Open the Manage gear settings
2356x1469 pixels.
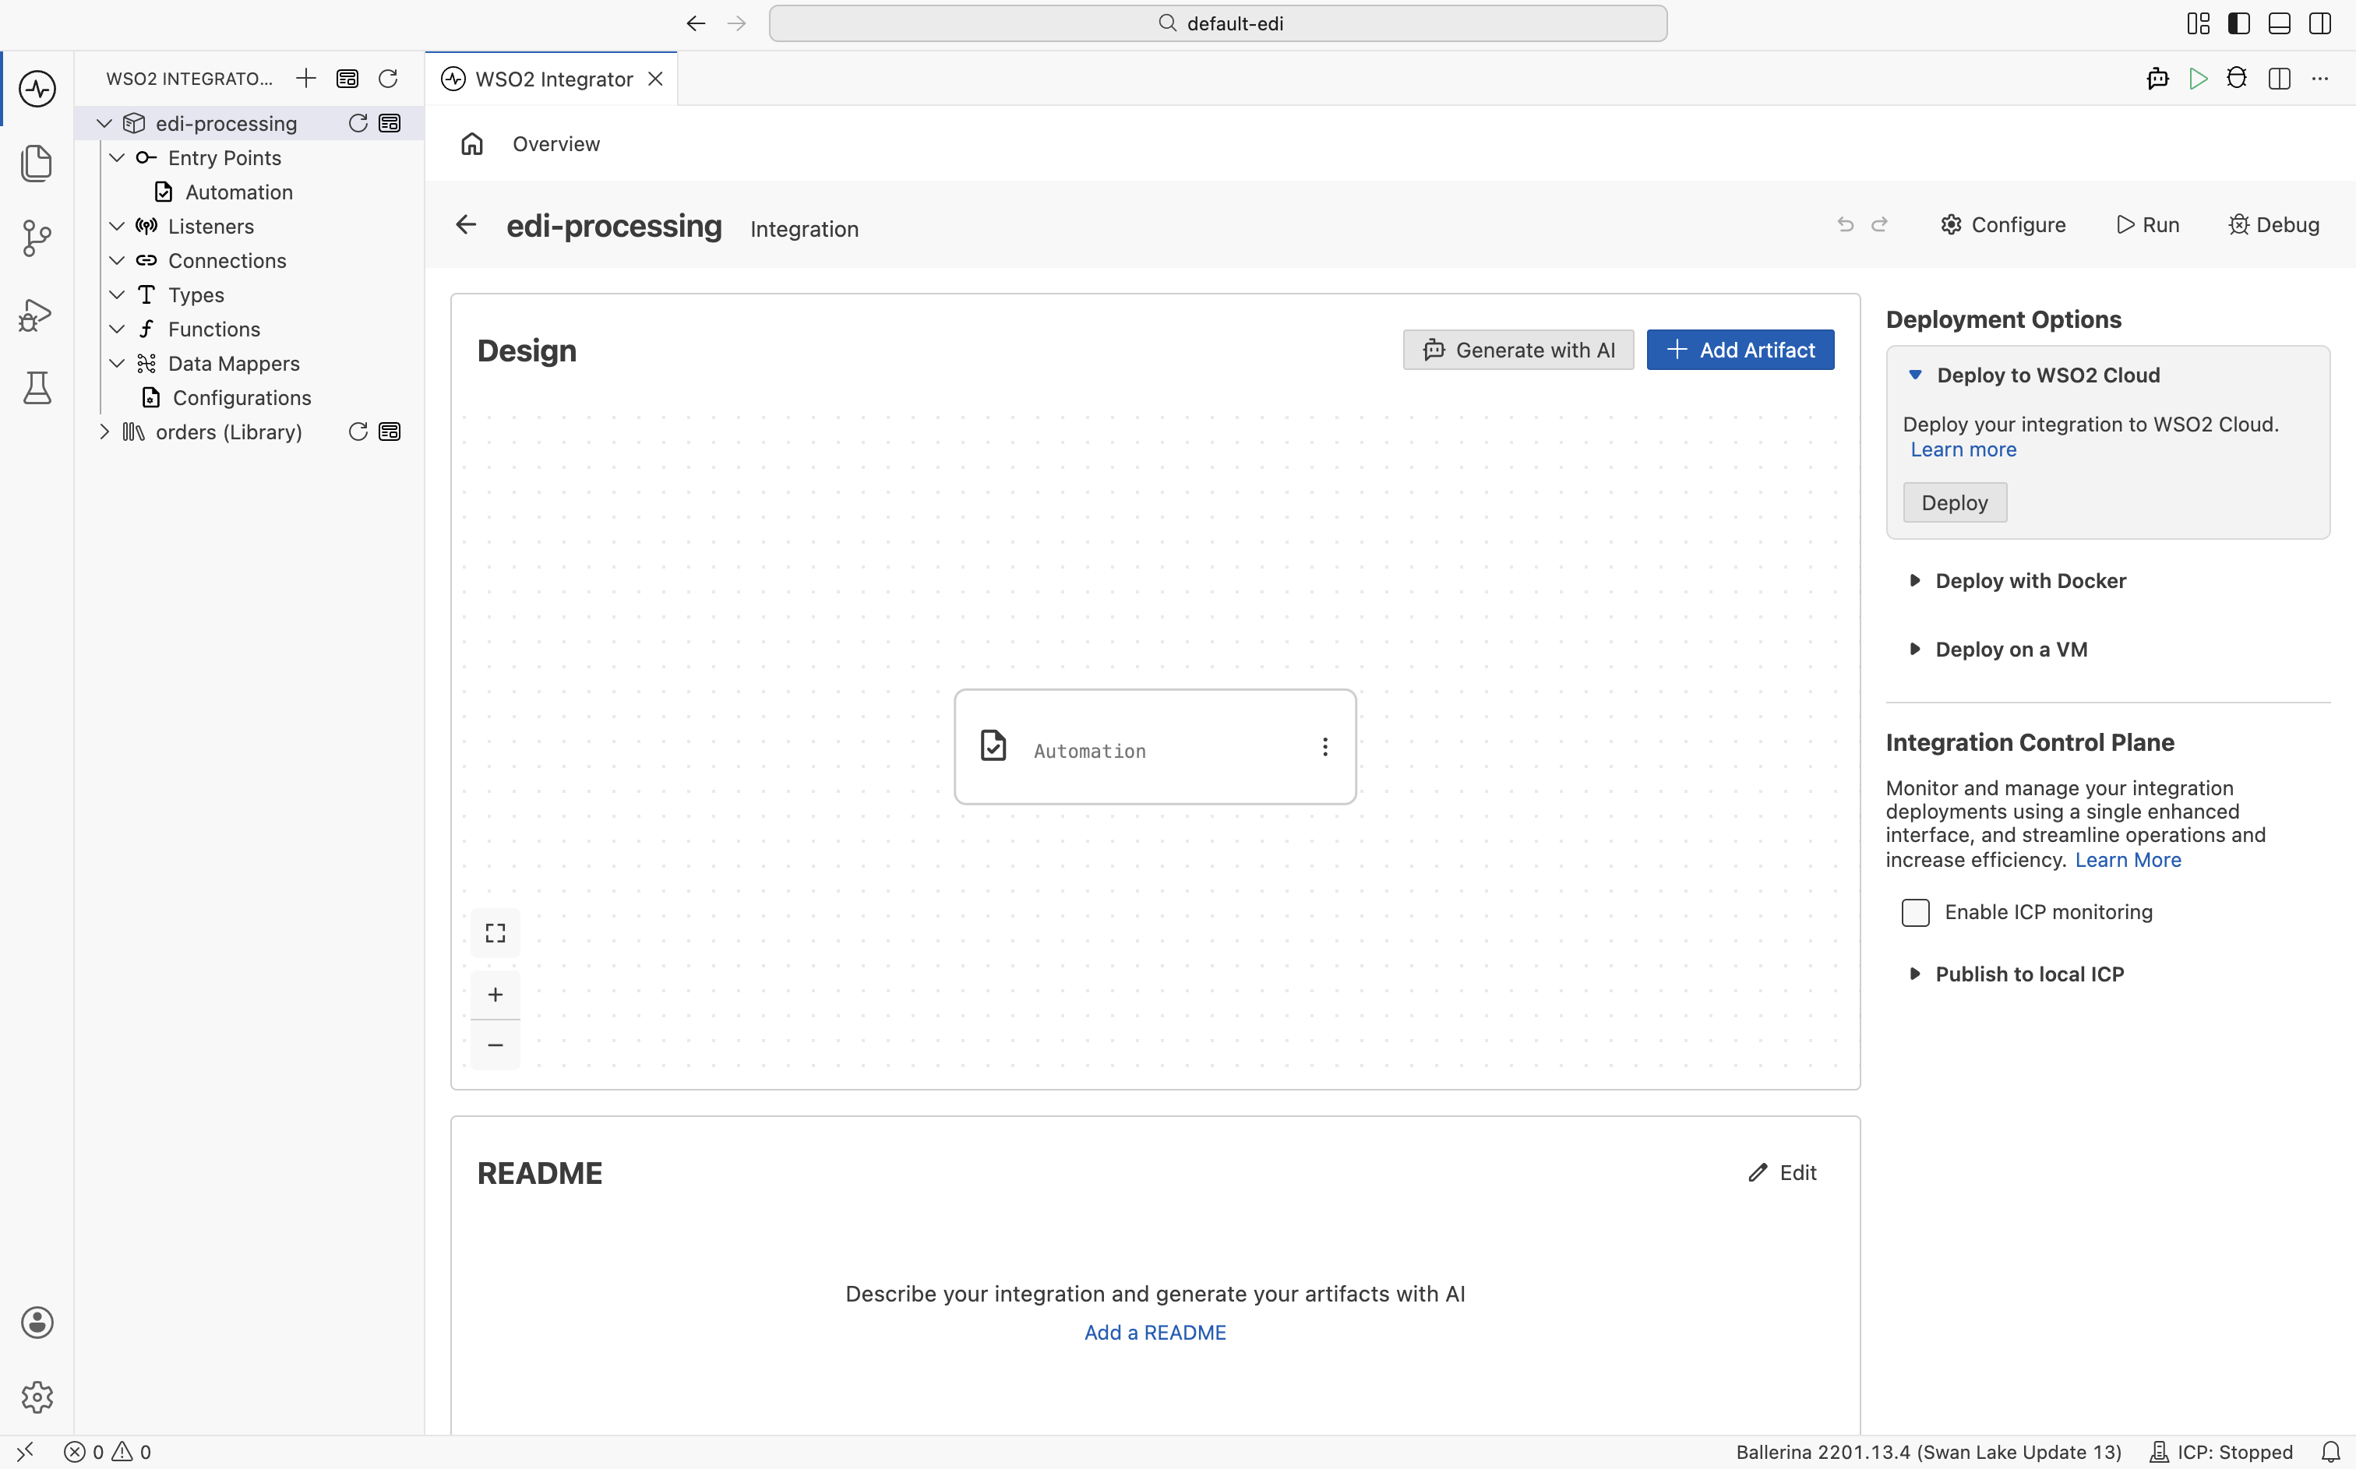(x=37, y=1397)
